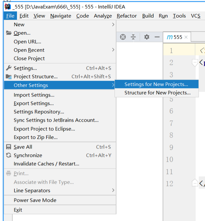
Task: Open the Code menu
Action: [83, 16]
